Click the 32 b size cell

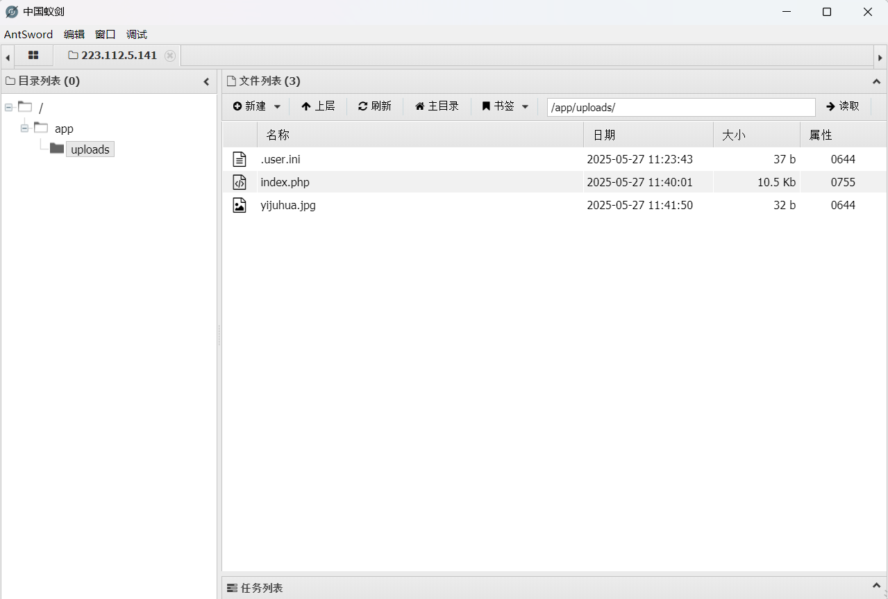pyautogui.click(x=785, y=205)
